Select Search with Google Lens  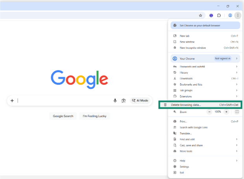[x=205, y=127]
